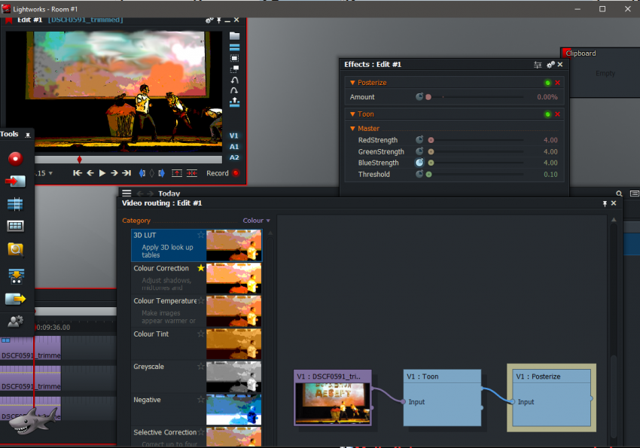Image resolution: width=640 pixels, height=448 pixels.
Task: Collapse the Master parameter group
Action: coord(352,129)
